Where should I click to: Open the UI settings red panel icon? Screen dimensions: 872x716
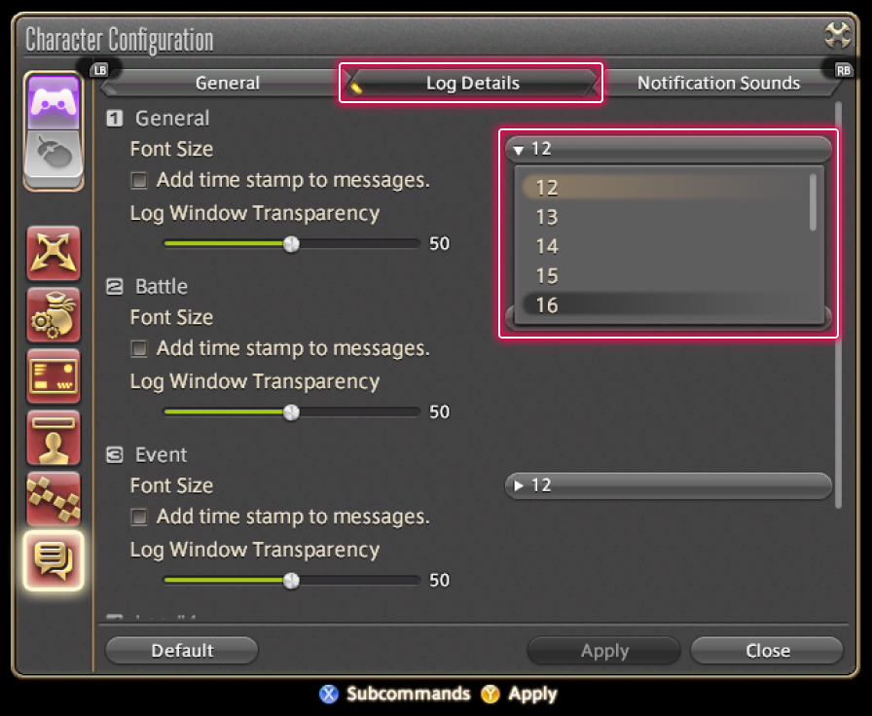pos(54,376)
